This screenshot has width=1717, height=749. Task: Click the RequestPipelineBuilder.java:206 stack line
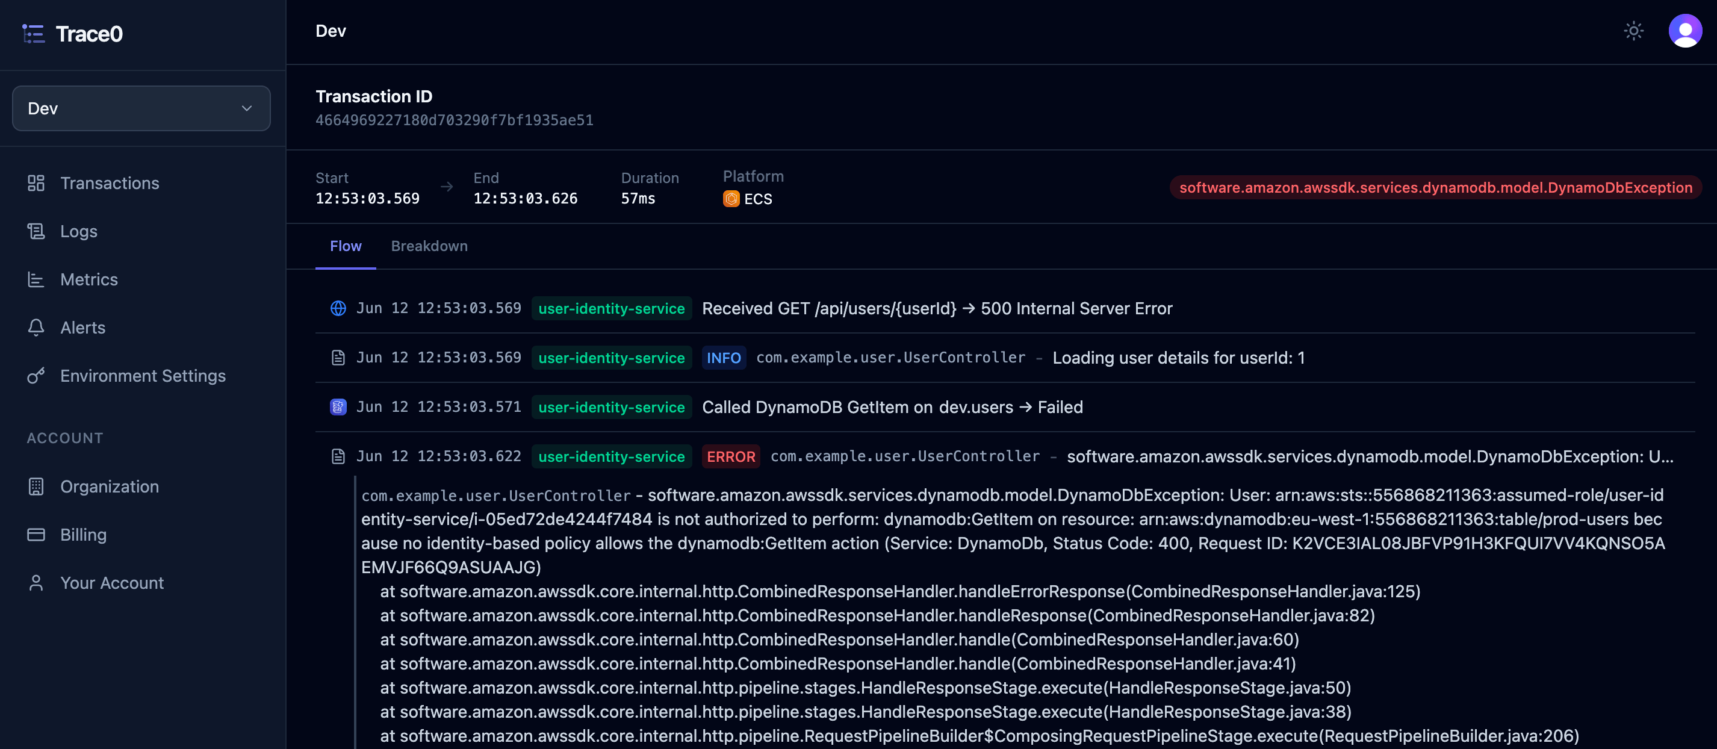coord(979,736)
